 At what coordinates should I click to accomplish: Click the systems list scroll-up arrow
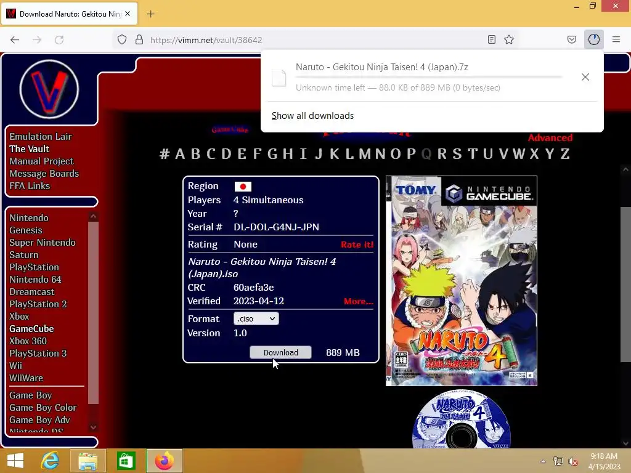(x=94, y=216)
